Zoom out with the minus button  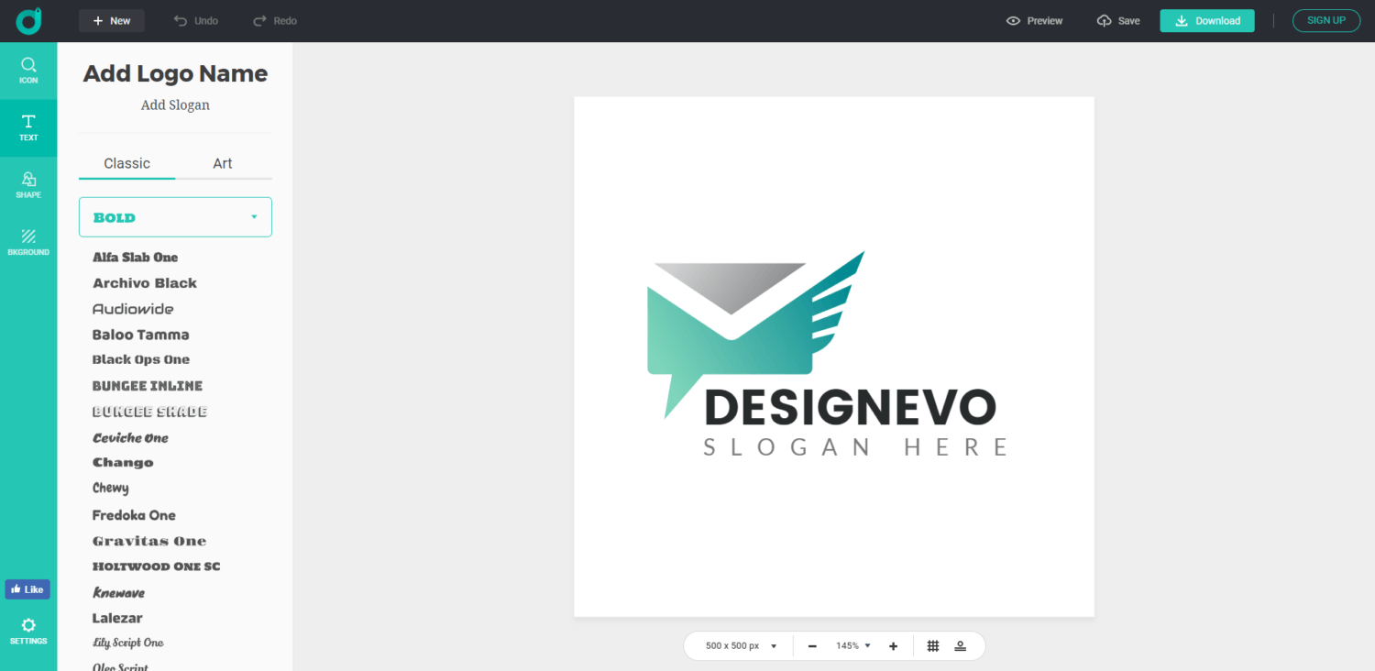pos(812,646)
